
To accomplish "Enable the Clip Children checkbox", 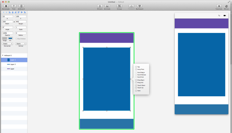I will [17, 39].
